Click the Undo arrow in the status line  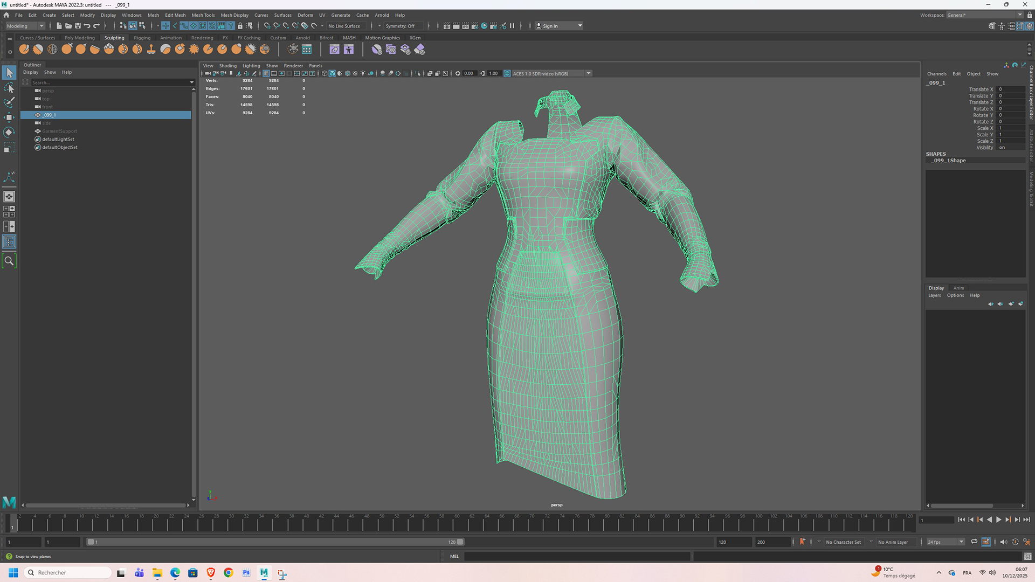pos(87,26)
